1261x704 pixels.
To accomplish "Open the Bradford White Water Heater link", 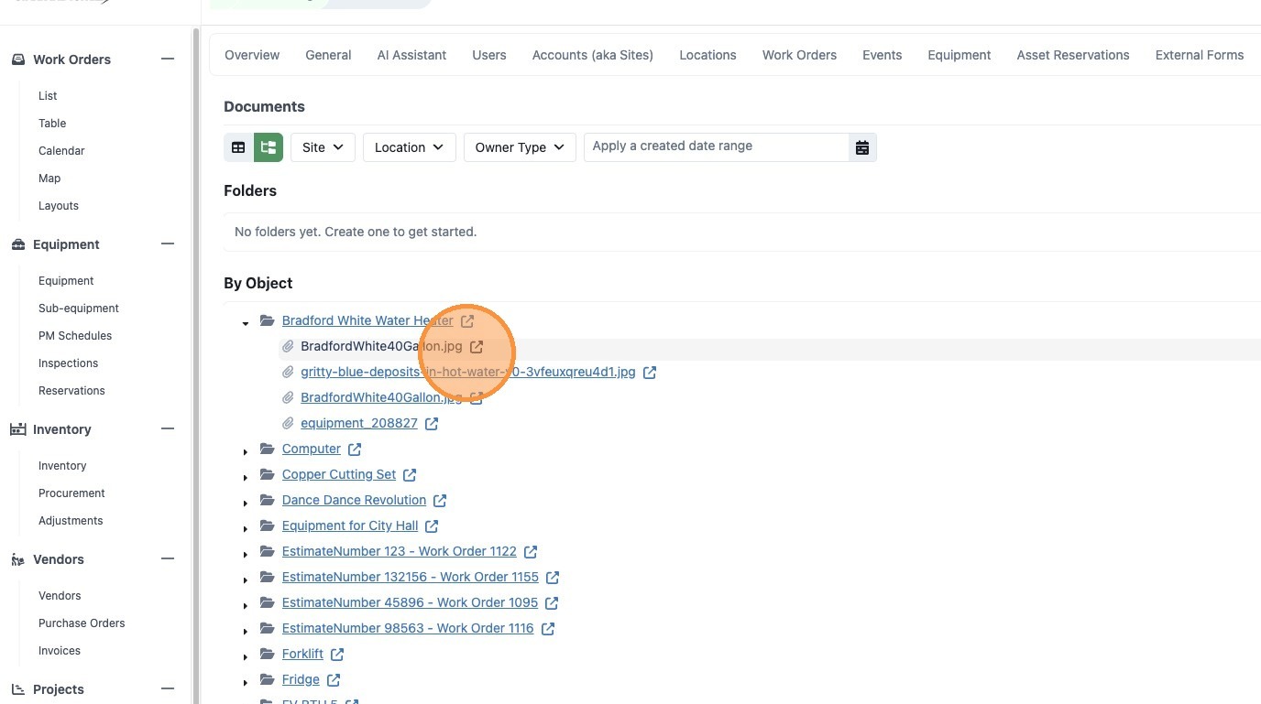I will tap(367, 320).
